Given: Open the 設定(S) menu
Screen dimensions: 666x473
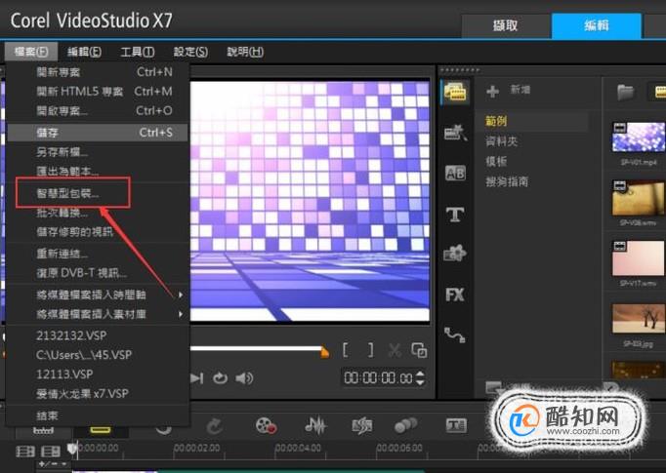Looking at the screenshot, I should pos(190,52).
